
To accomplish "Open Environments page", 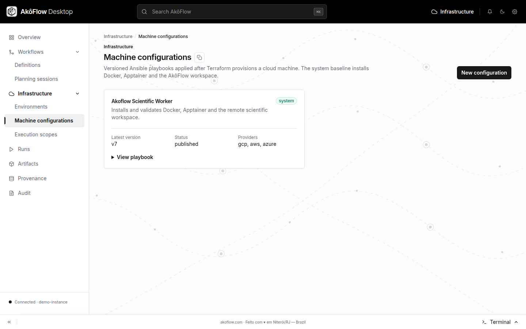I will (x=44, y=107).
